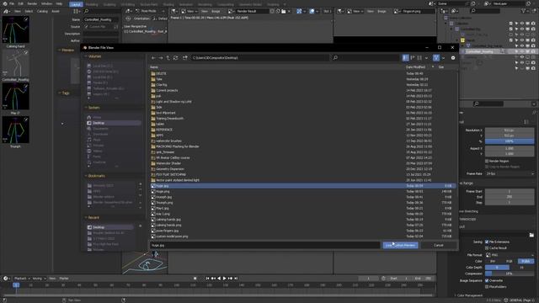Jump to timeline end frame button
The height and width of the screenshot is (303, 539).
click(x=236, y=279)
